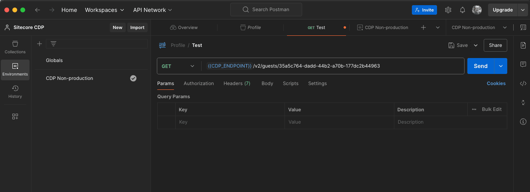Screen dimensions: 530x192
Task: Expand the Send button arrow options
Action: 500,66
